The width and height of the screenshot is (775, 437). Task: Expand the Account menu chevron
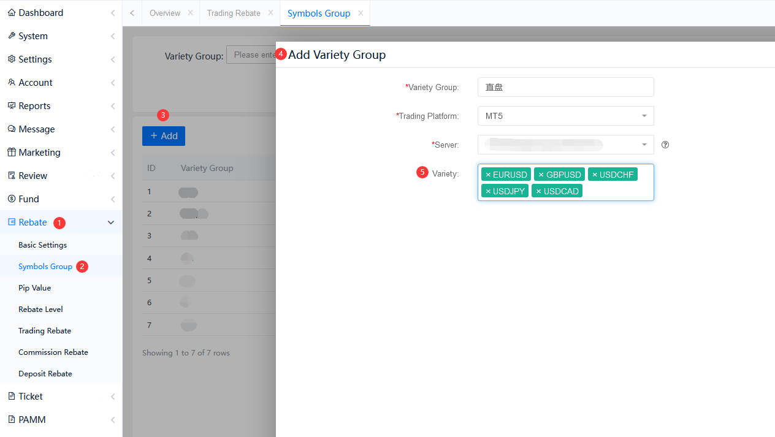tap(113, 83)
